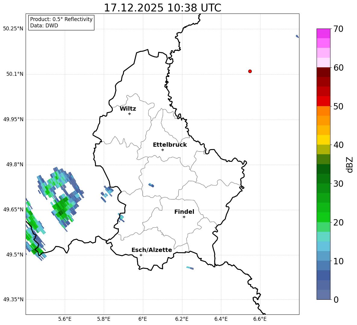Click the red radar site dot
The image size is (357, 325).
pos(250,71)
